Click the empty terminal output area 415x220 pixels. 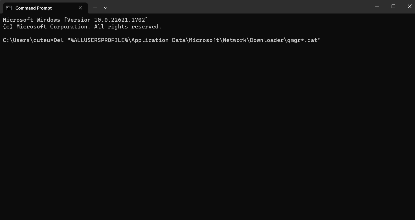click(x=197, y=127)
